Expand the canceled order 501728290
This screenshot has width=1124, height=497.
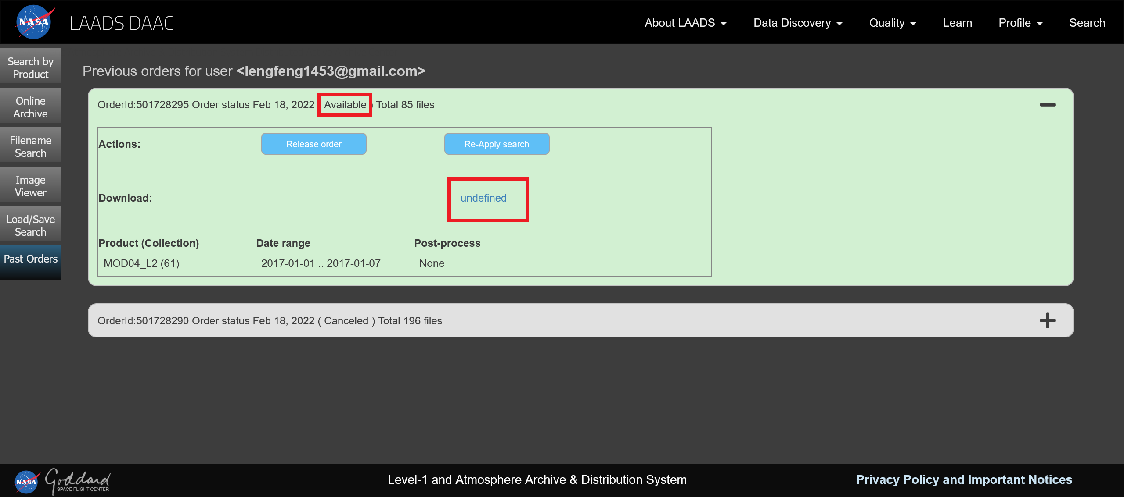pyautogui.click(x=1048, y=320)
